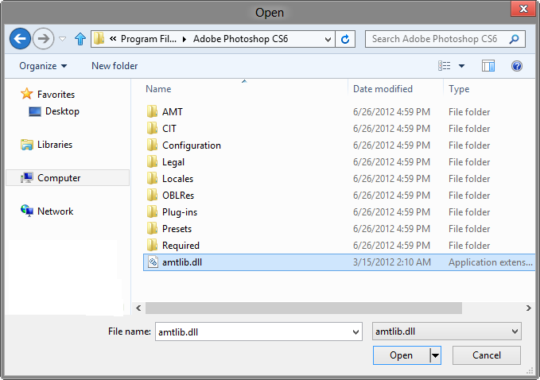Click the Plug-ins folder name

180,212
